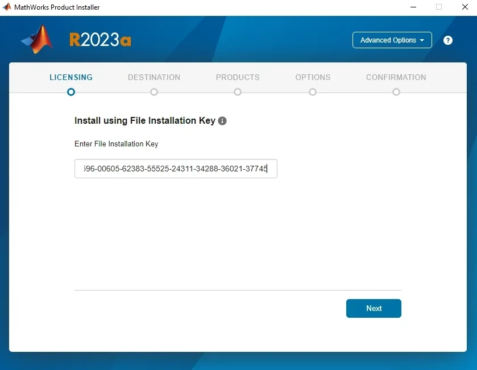This screenshot has width=477, height=370.
Task: Click the 'Enter File Installation Key' label
Action: tap(116, 144)
